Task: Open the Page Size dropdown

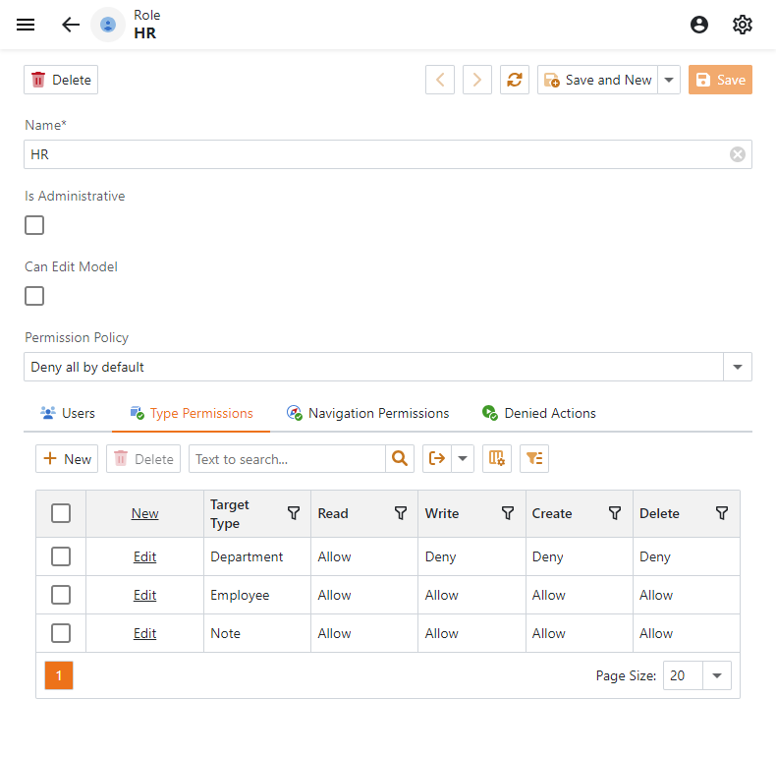Action: click(717, 675)
